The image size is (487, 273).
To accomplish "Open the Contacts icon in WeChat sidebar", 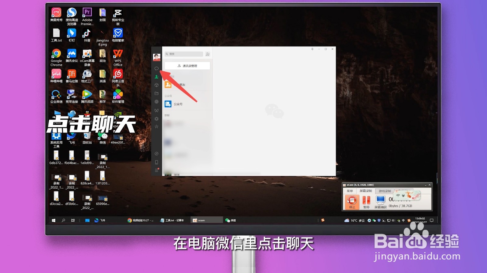I will click(157, 77).
